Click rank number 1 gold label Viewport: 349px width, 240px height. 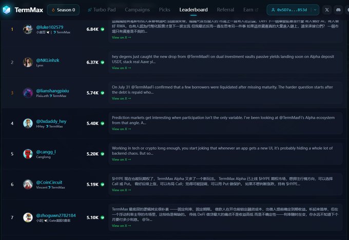pyautogui.click(x=12, y=29)
